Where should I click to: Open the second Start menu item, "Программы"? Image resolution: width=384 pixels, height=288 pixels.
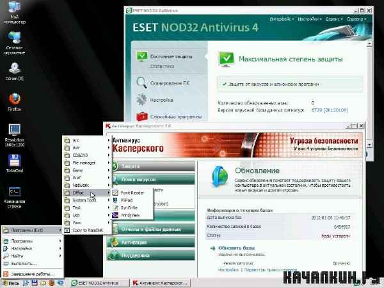coord(32,241)
